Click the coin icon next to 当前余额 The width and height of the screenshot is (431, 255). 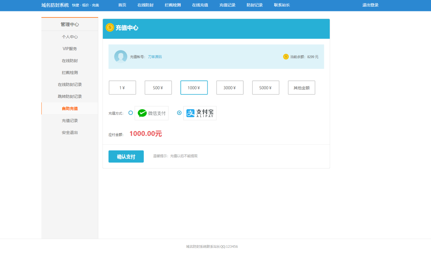(286, 57)
